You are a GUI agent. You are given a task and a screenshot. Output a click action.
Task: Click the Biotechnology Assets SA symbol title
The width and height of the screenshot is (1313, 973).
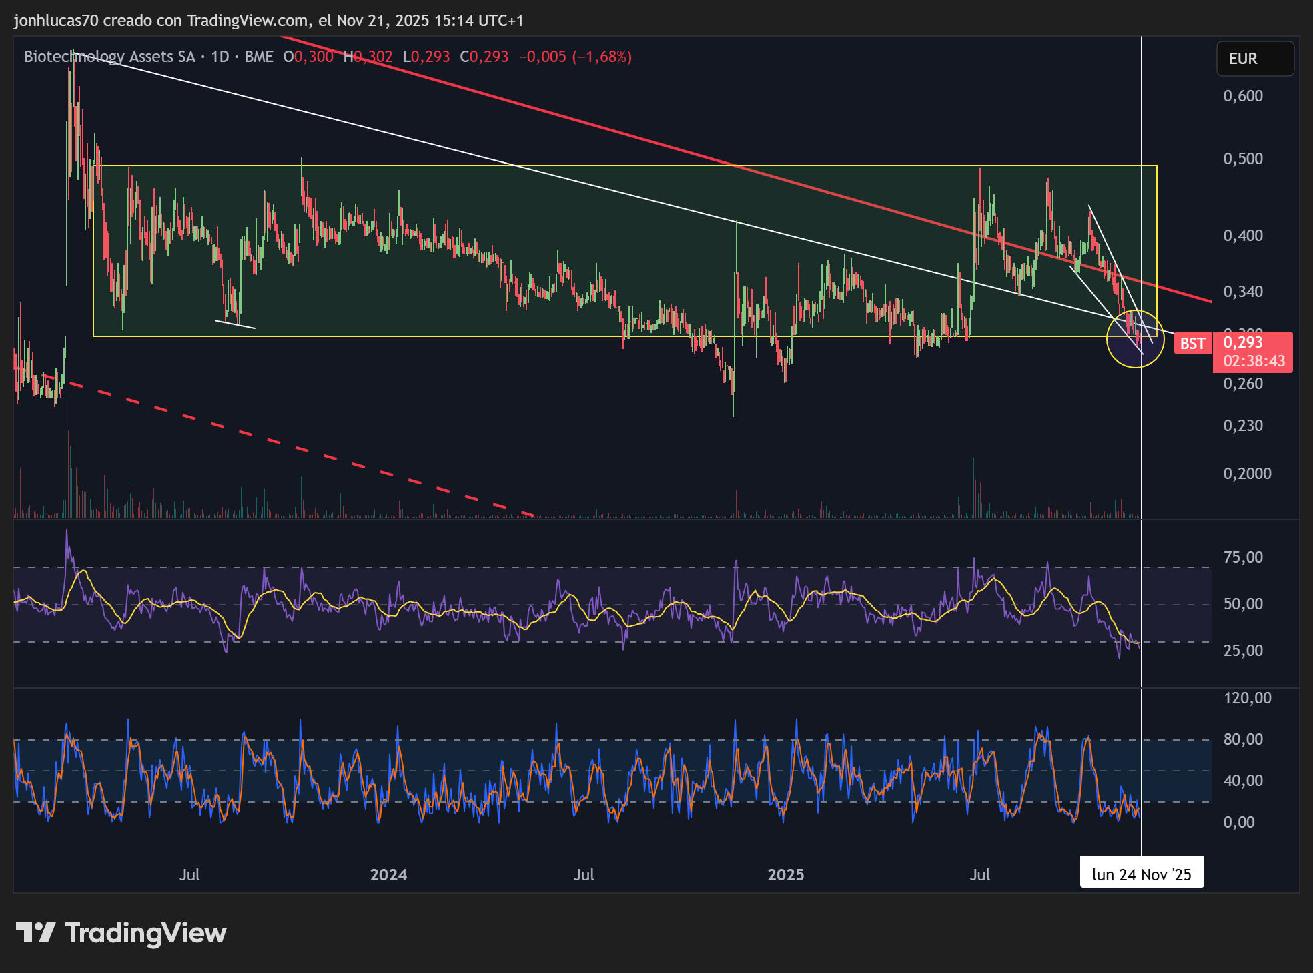coord(109,57)
